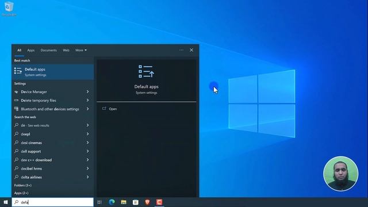Expand the delta airlines suggestion arrow
Image resolution: width=368 pixels, height=207 pixels.
pyautogui.click(x=88, y=177)
